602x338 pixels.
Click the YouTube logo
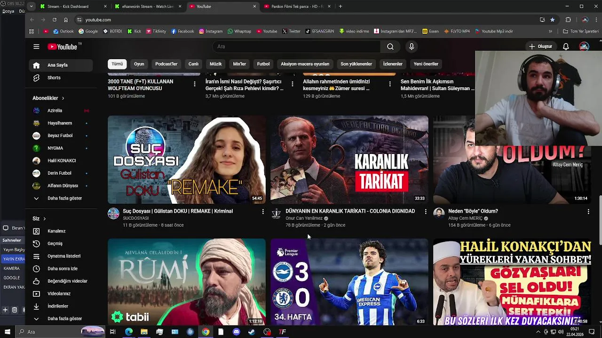coord(62,46)
